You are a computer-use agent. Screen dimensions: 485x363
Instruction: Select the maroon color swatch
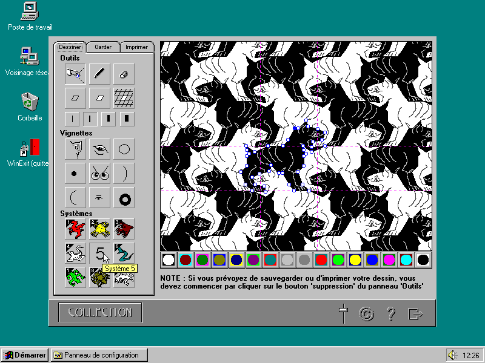pyautogui.click(x=186, y=260)
